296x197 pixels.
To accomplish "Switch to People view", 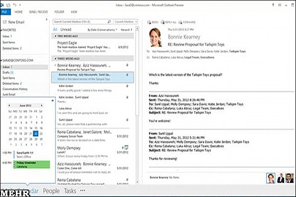I will (51, 191).
